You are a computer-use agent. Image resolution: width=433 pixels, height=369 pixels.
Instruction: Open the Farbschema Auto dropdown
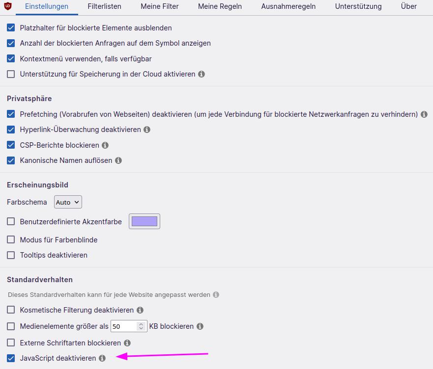[68, 202]
